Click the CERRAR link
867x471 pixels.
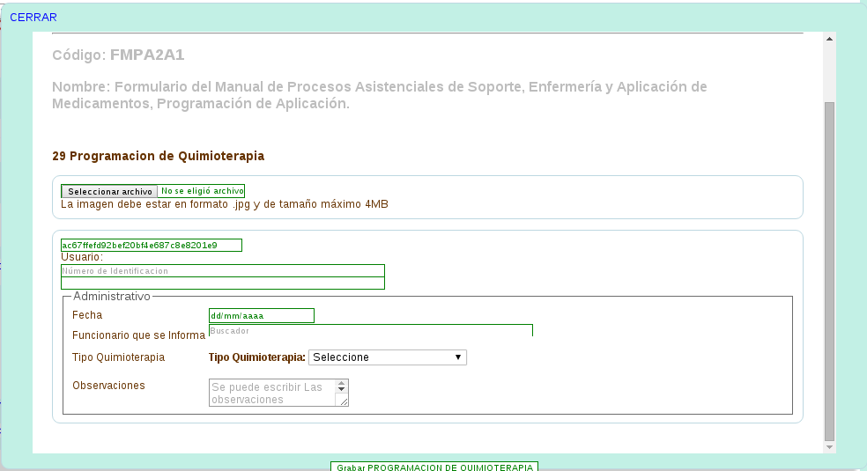[33, 17]
